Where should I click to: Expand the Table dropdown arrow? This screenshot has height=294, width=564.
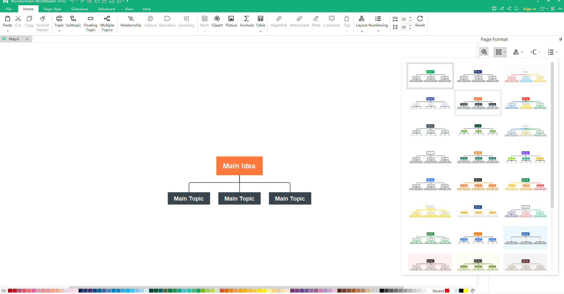pos(261,31)
